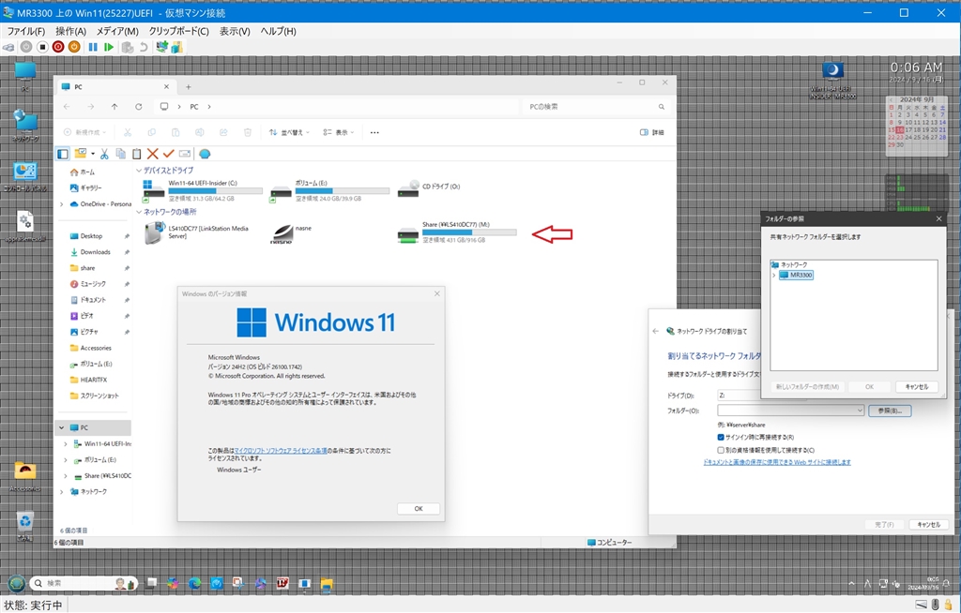Pause the virtual machine
This screenshot has height=613, width=961.
(x=93, y=47)
